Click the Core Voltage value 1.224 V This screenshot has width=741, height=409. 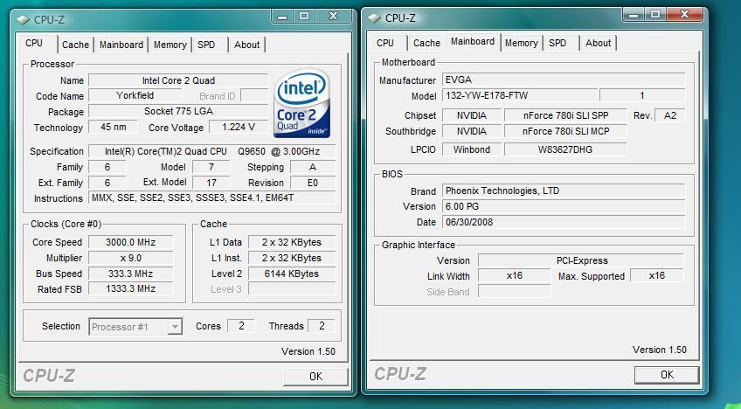(239, 127)
